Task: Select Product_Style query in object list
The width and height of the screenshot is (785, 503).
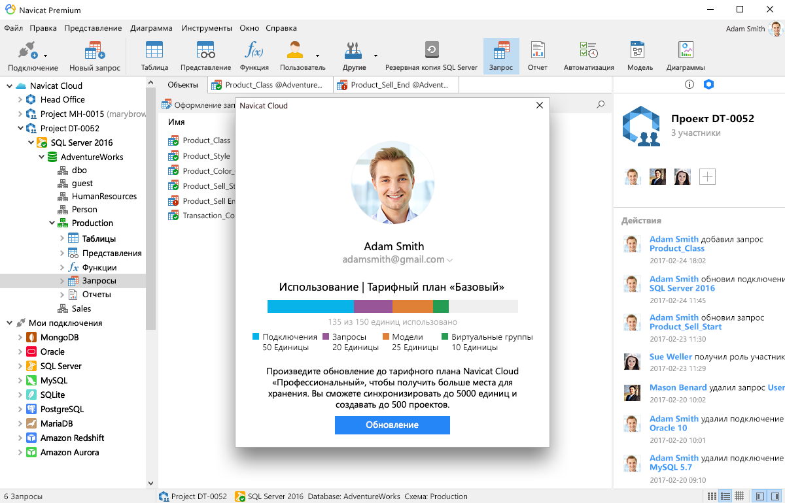Action: [x=200, y=156]
